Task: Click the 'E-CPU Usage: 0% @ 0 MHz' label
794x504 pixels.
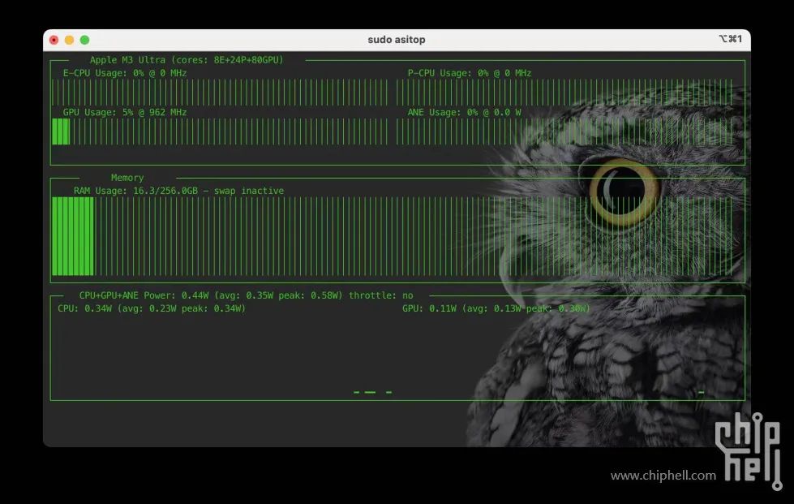Action: click(125, 73)
